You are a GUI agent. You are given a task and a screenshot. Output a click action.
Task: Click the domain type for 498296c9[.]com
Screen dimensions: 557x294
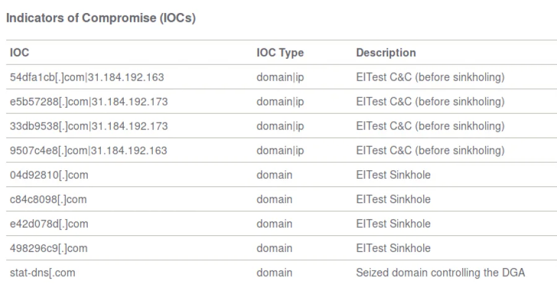(x=274, y=248)
